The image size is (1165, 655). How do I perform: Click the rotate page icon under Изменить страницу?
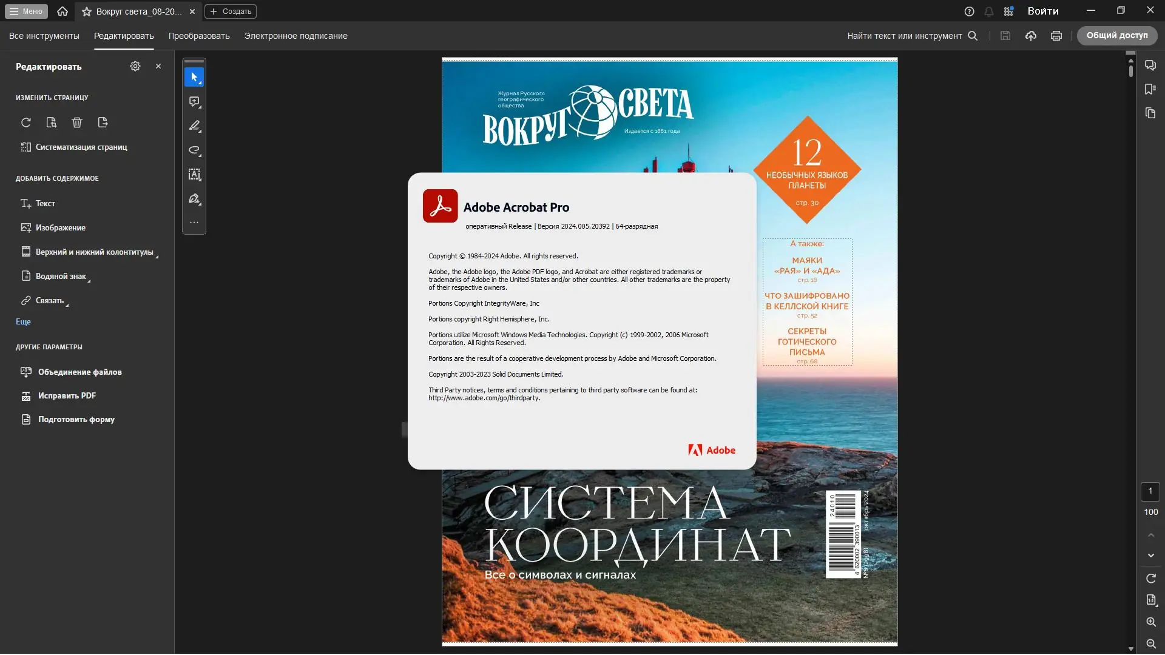(25, 123)
